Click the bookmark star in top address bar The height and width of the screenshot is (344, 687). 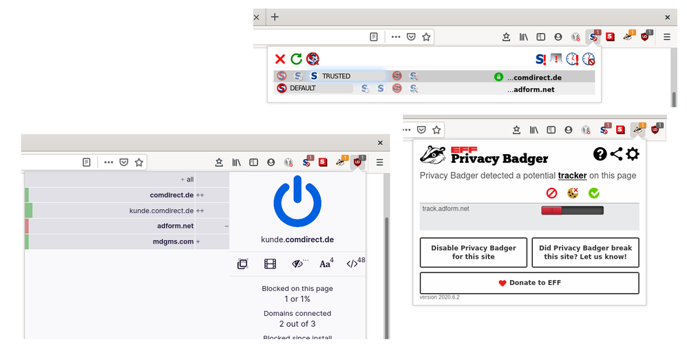click(426, 36)
